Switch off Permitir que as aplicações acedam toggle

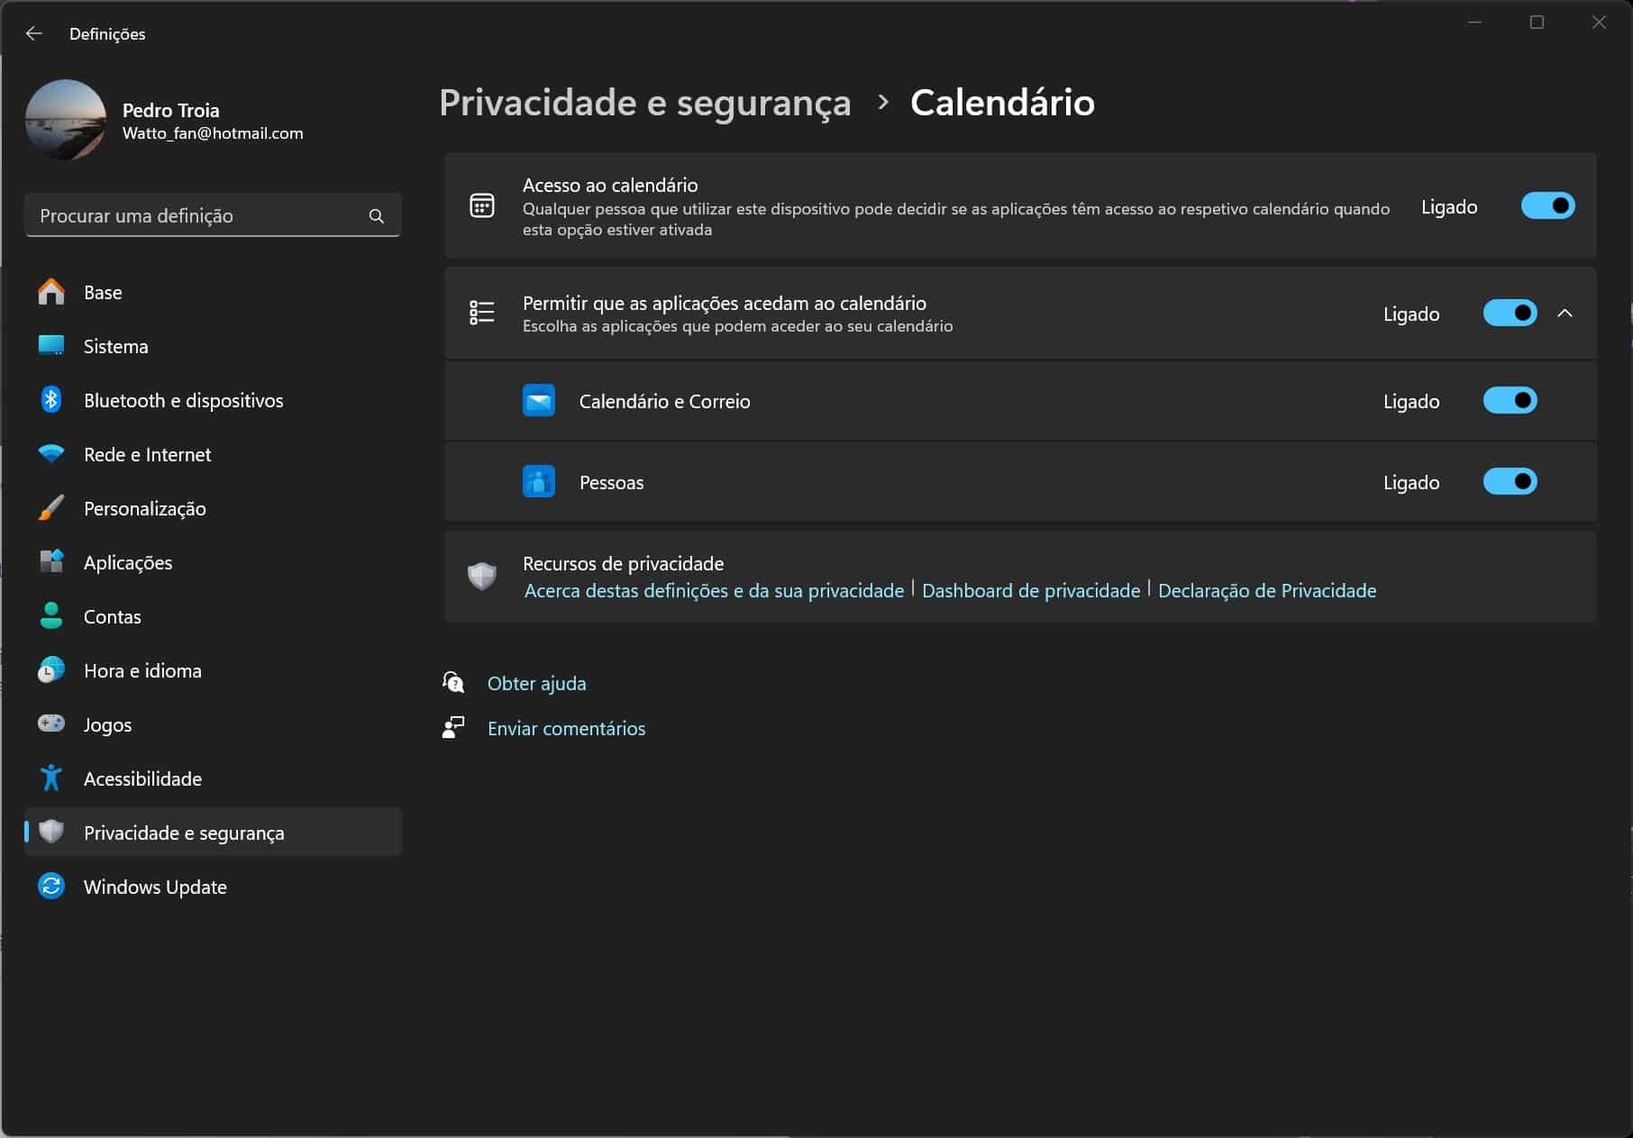coord(1510,314)
